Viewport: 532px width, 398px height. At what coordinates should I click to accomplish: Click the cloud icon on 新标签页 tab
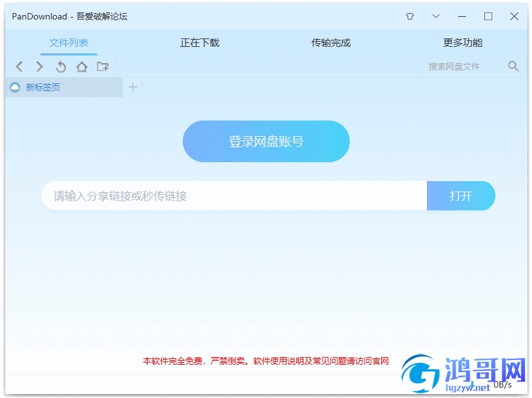[x=15, y=87]
